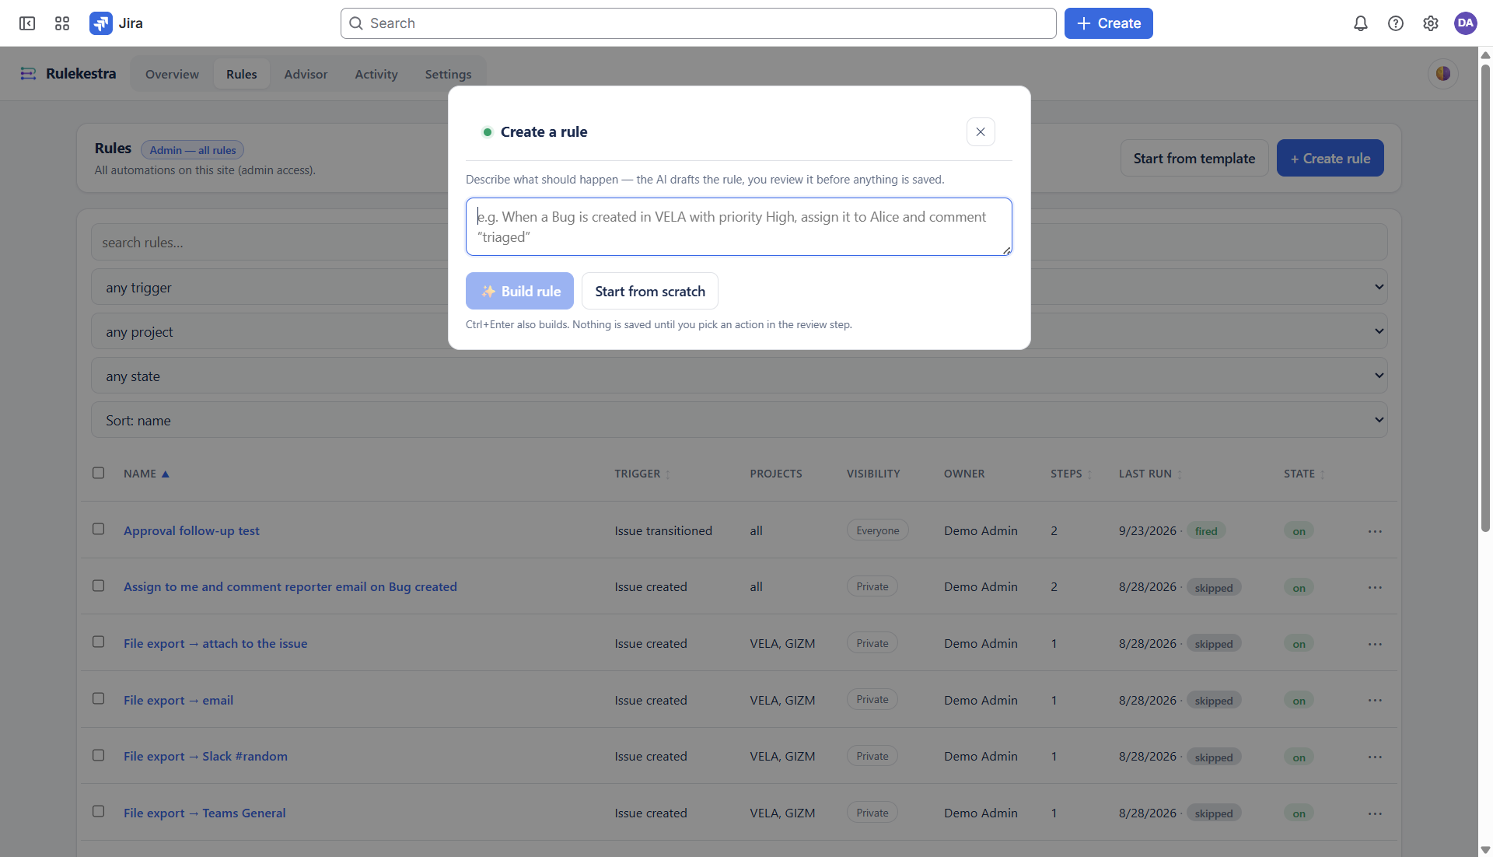Open the help question mark icon
The width and height of the screenshot is (1493, 857).
point(1395,23)
